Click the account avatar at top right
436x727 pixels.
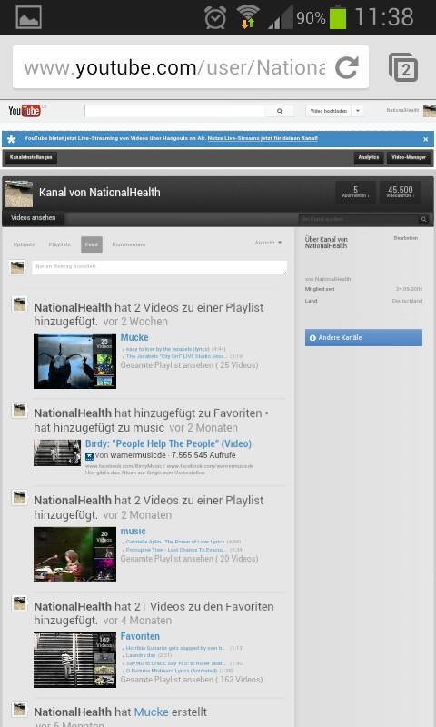point(429,111)
